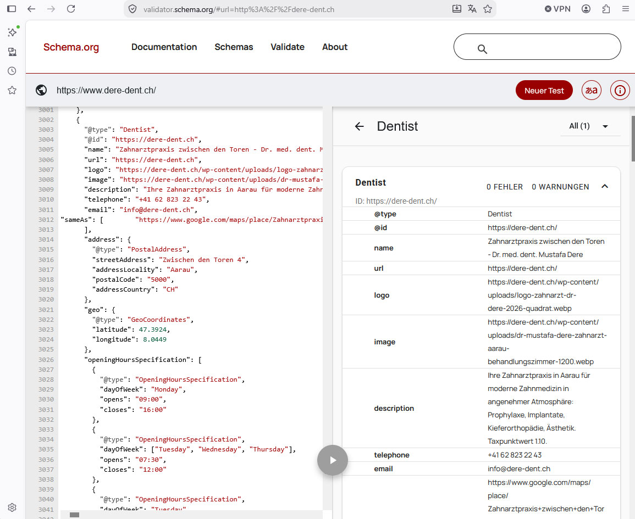Image resolution: width=635 pixels, height=519 pixels.
Task: Toggle the browser sidebar panel icon
Action: tap(12, 8)
